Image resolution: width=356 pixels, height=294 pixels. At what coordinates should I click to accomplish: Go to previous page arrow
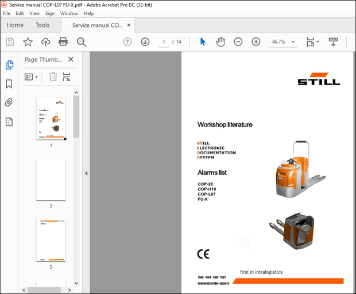click(127, 42)
